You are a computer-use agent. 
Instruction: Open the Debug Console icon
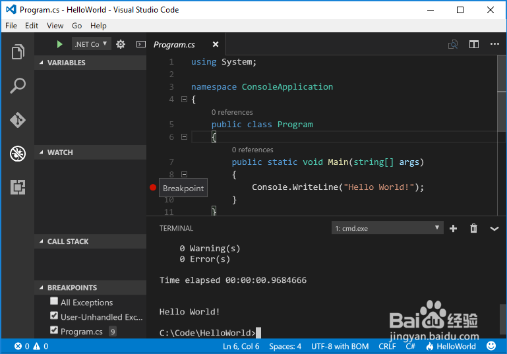pos(141,44)
